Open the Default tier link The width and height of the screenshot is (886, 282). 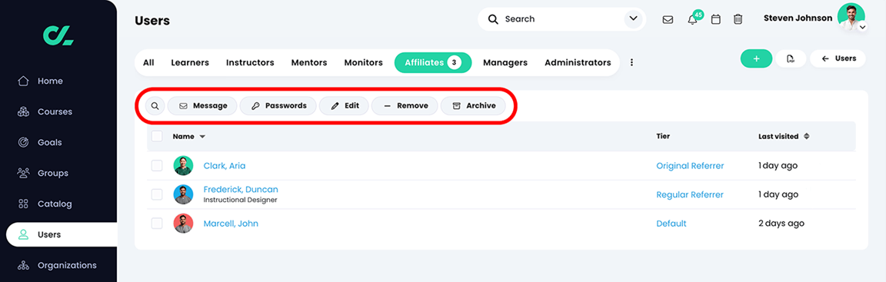pos(671,224)
